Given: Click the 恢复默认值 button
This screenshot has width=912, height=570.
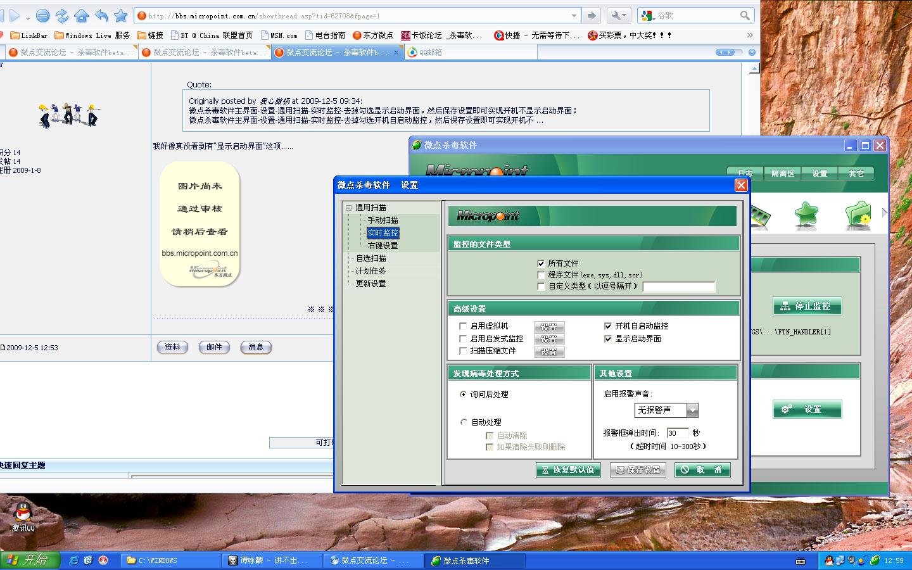Looking at the screenshot, I should 568,470.
